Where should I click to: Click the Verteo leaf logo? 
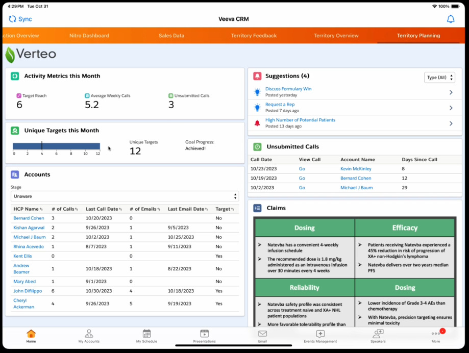(10, 55)
